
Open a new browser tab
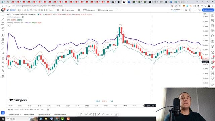187,2
